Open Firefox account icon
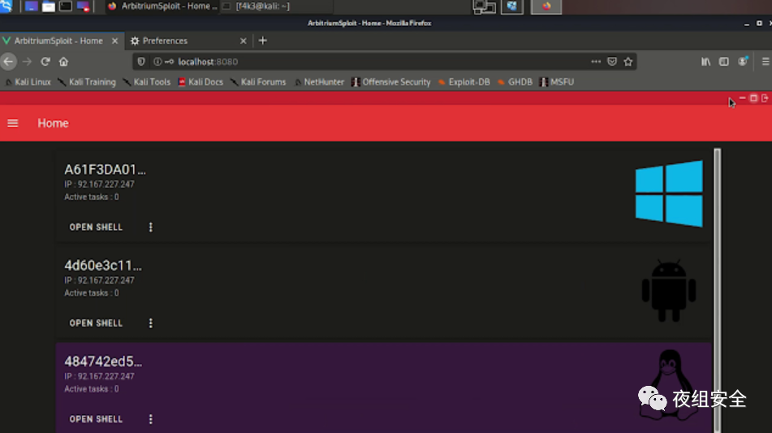Viewport: 772px width, 433px height. click(743, 62)
